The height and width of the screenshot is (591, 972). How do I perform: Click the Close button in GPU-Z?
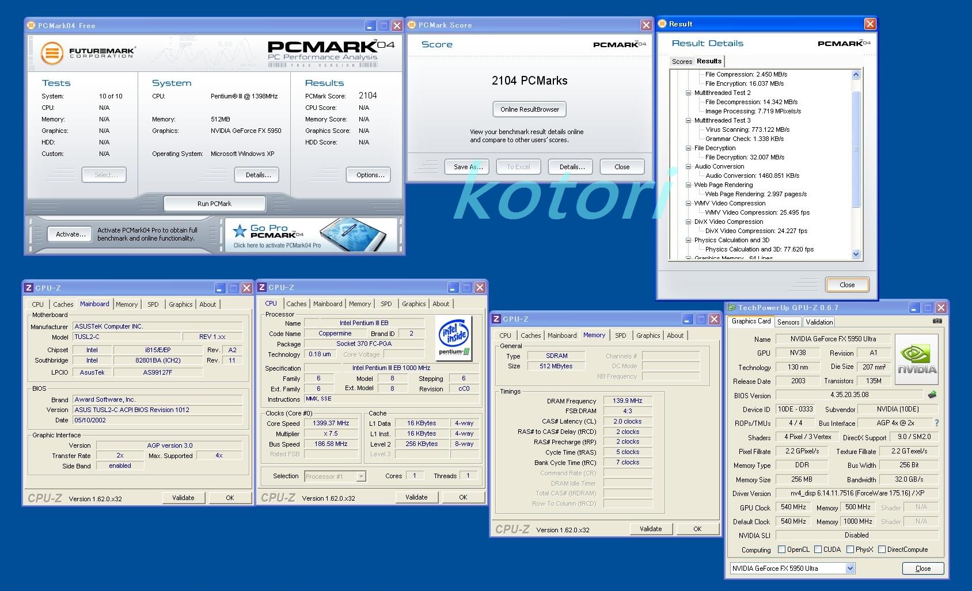[x=923, y=569]
